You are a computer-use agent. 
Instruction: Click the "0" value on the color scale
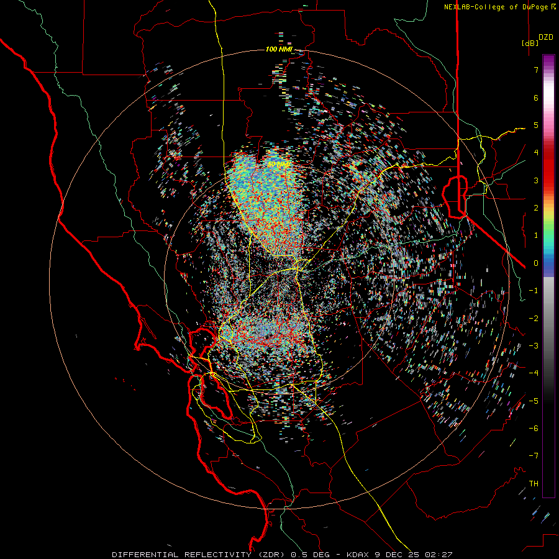click(536, 263)
